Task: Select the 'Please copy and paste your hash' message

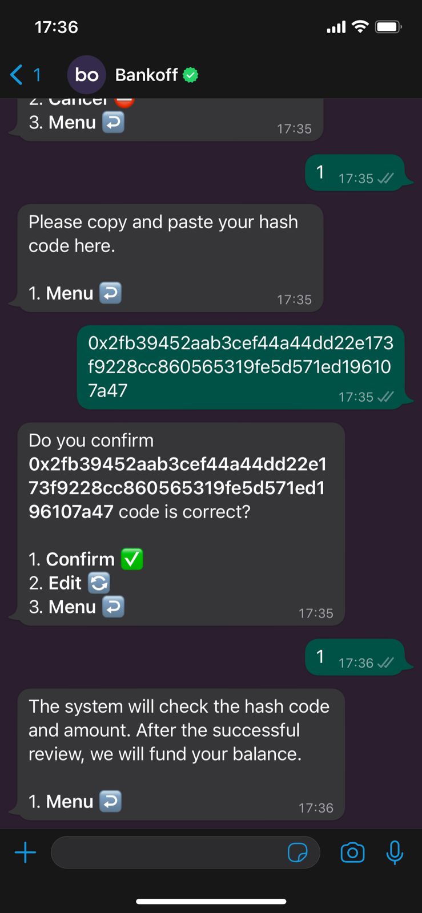Action: pyautogui.click(x=171, y=258)
